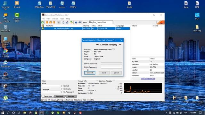Click the ping history graph

[x=143, y=88]
